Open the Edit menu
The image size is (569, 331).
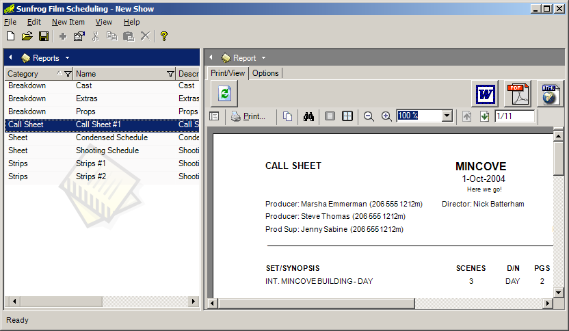[x=34, y=22]
